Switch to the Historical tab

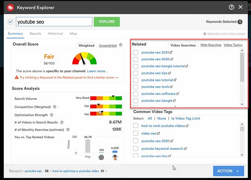[x=55, y=34]
